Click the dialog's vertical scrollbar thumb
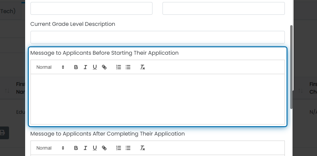317x156 pixels. pos(291,67)
